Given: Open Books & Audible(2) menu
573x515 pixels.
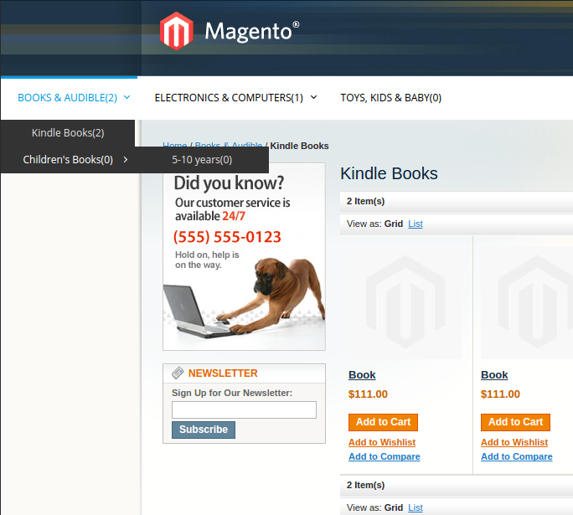Looking at the screenshot, I should pyautogui.click(x=68, y=98).
